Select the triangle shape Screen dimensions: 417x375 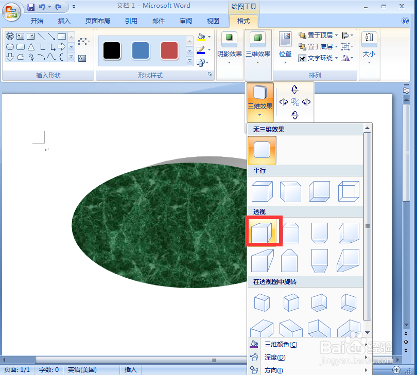pyautogui.click(x=31, y=47)
